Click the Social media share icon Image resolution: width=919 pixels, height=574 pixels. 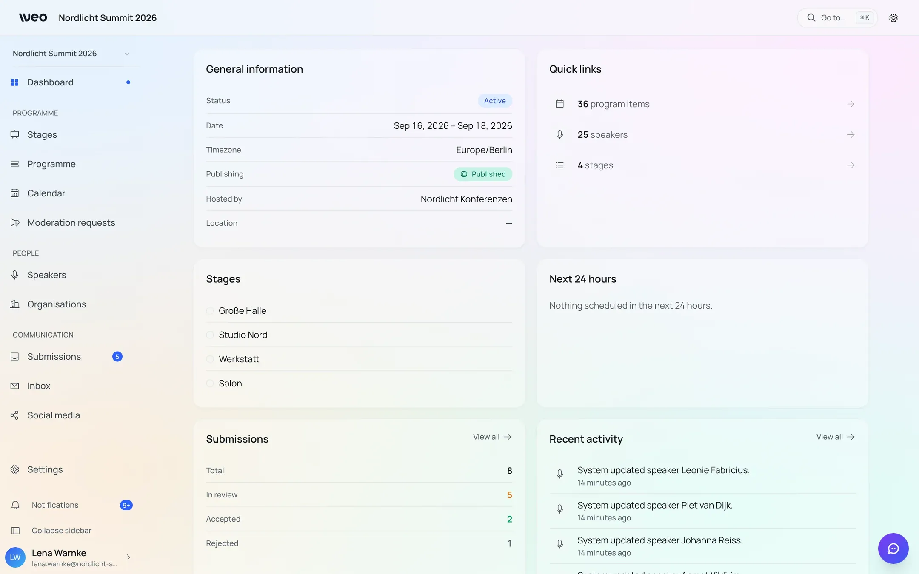15,415
